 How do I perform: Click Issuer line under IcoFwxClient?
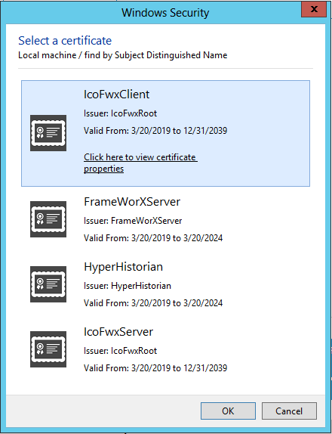point(121,113)
